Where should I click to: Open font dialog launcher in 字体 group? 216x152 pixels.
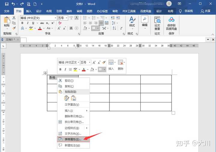pyautogui.click(x=79, y=34)
